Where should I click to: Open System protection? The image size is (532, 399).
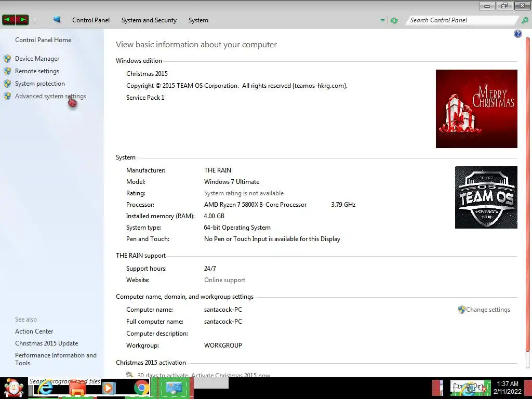click(x=39, y=84)
